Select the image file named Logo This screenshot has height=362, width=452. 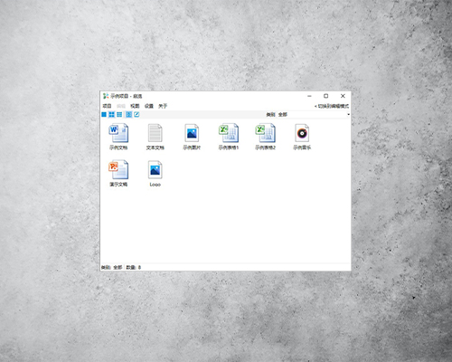[x=155, y=174]
